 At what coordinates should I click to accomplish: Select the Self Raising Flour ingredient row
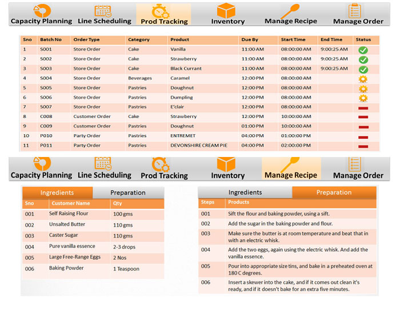[x=93, y=214]
